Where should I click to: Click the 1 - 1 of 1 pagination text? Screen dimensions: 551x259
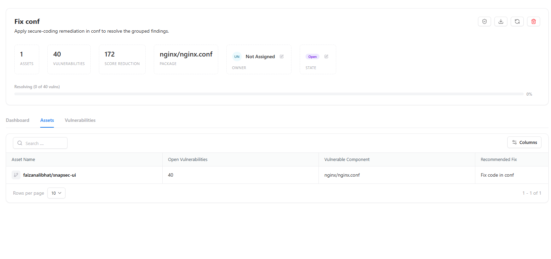[x=532, y=193]
